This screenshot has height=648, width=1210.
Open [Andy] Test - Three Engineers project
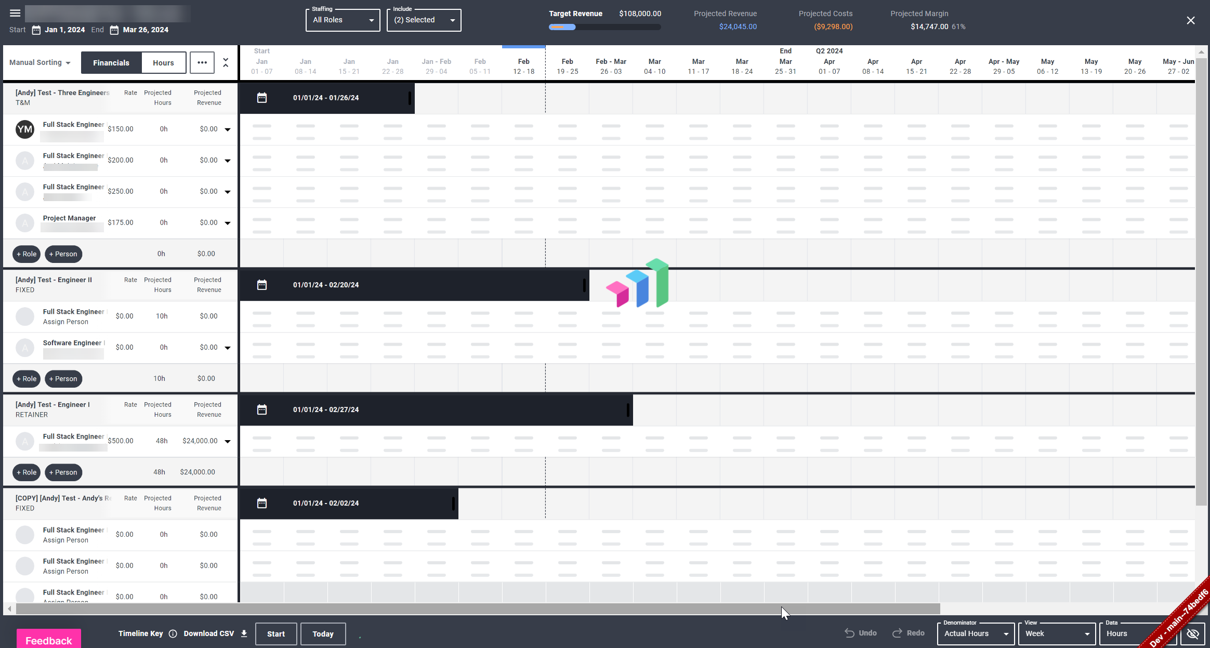(62, 93)
